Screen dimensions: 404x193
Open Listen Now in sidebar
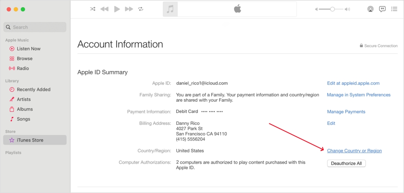(x=28, y=49)
